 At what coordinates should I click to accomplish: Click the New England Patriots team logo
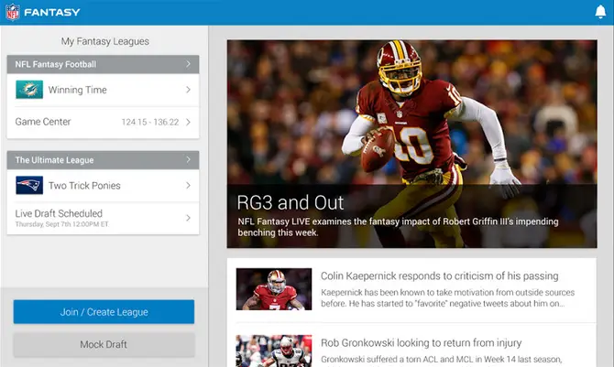(x=29, y=186)
